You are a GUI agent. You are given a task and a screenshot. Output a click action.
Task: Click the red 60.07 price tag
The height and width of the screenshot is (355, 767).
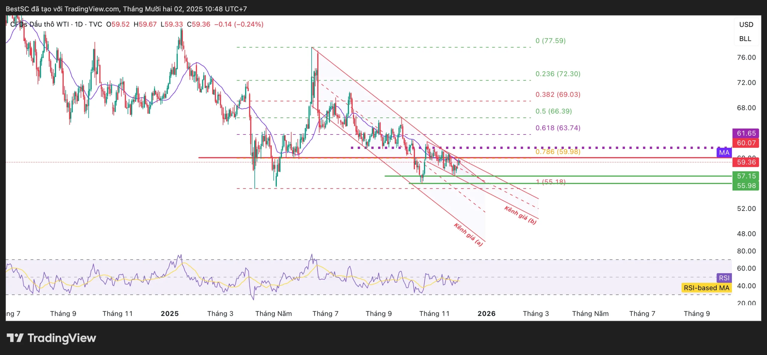click(746, 143)
